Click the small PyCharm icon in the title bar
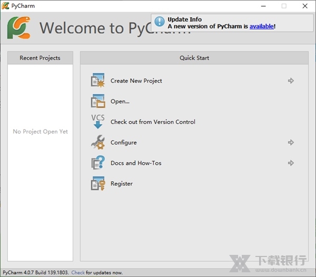This screenshot has height=277, width=316. (6, 6)
